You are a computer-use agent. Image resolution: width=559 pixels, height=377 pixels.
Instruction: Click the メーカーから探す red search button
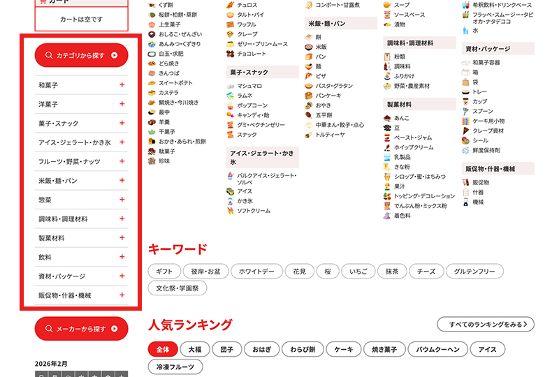tap(81, 329)
